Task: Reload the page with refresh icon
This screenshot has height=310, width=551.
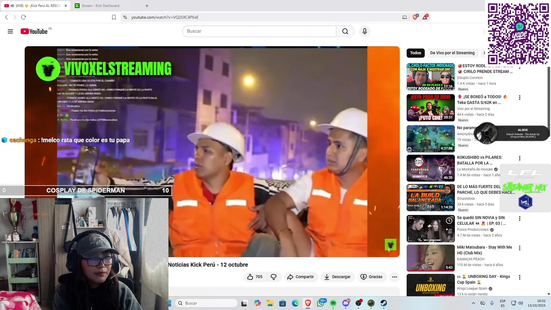Action: 23,17
